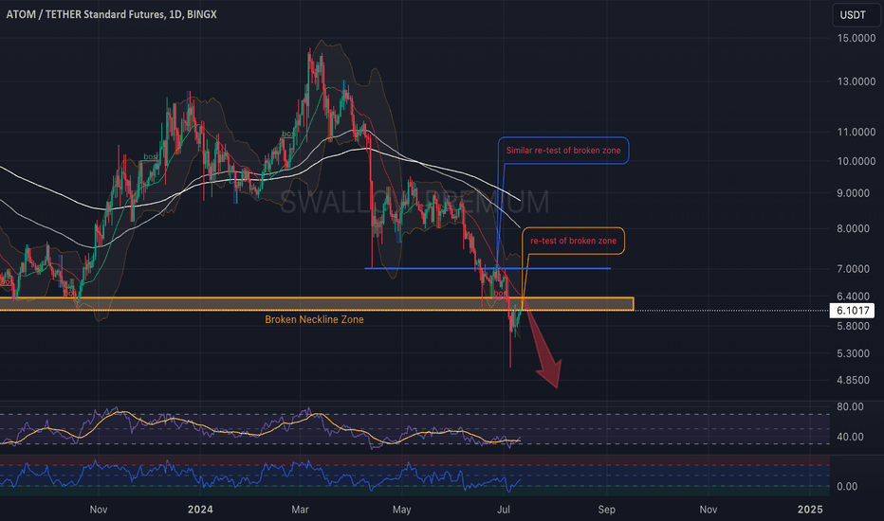Select the current price label 6.1017
This screenshot has height=521, width=884.
click(x=853, y=311)
